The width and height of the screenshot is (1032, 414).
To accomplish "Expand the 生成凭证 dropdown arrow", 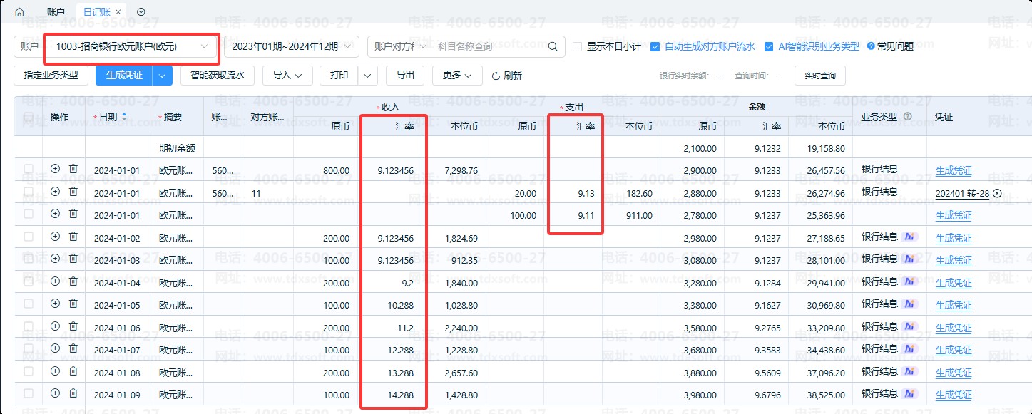I will [163, 76].
